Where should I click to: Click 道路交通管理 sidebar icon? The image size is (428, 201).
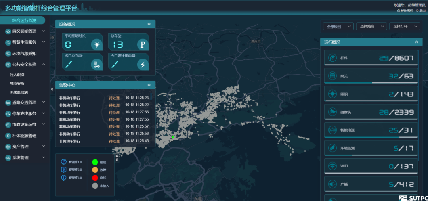[x=8, y=102]
